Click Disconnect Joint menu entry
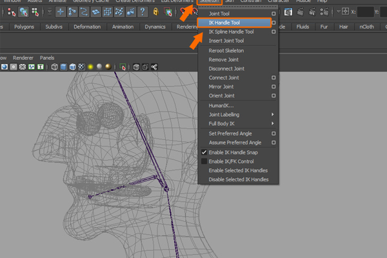The height and width of the screenshot is (258, 387). [x=226, y=68]
